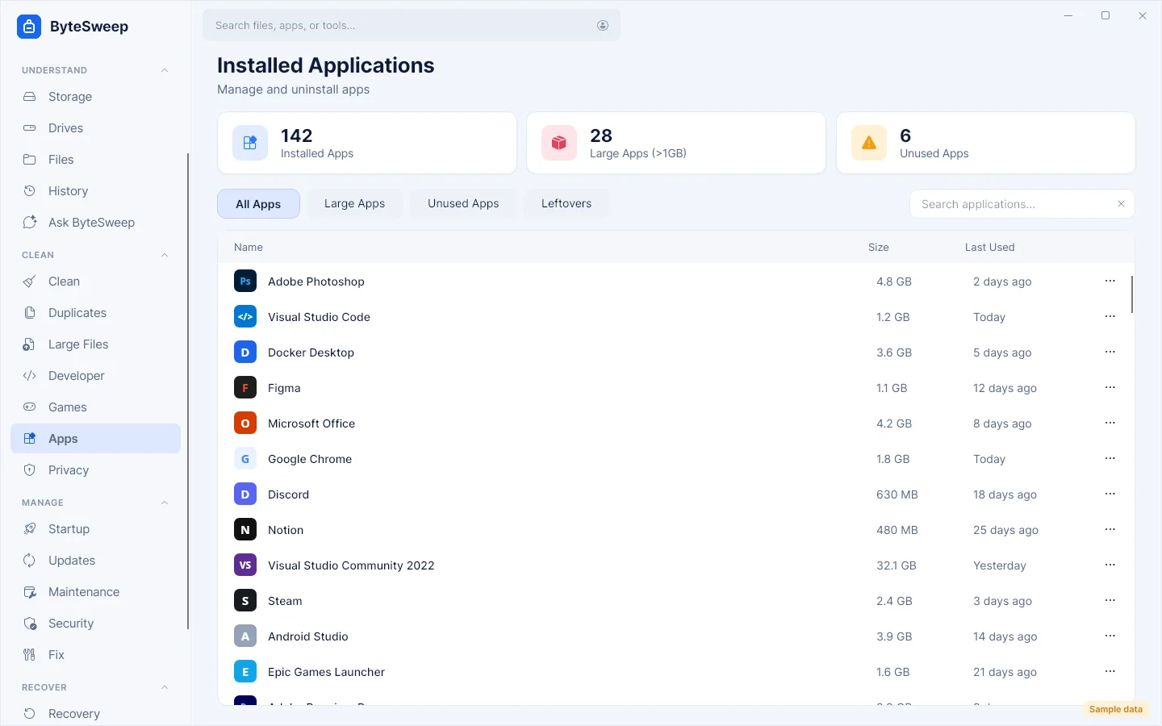Open the Developer cleanup section

[95, 376]
